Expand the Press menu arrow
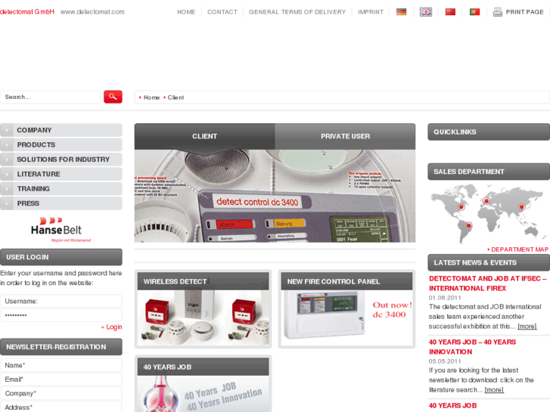The height and width of the screenshot is (412, 550). click(x=7, y=203)
